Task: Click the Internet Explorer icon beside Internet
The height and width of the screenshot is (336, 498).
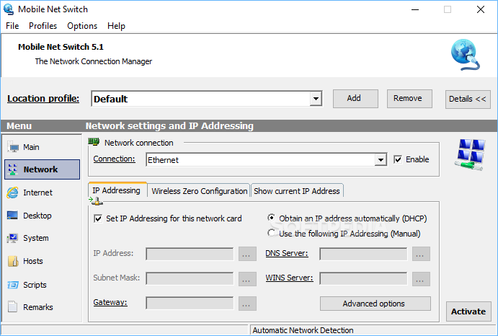Action: click(13, 193)
